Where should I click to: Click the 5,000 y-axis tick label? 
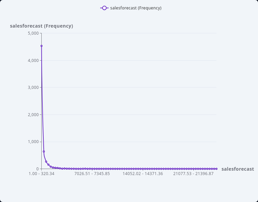(33, 33)
